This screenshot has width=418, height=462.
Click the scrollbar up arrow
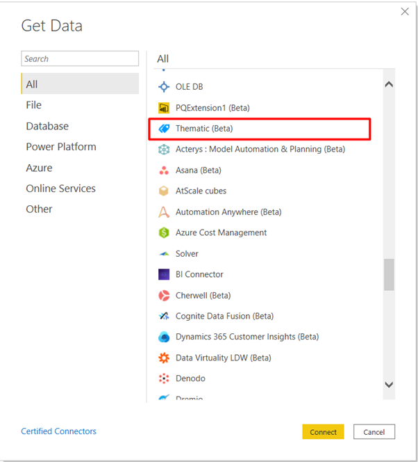point(389,85)
